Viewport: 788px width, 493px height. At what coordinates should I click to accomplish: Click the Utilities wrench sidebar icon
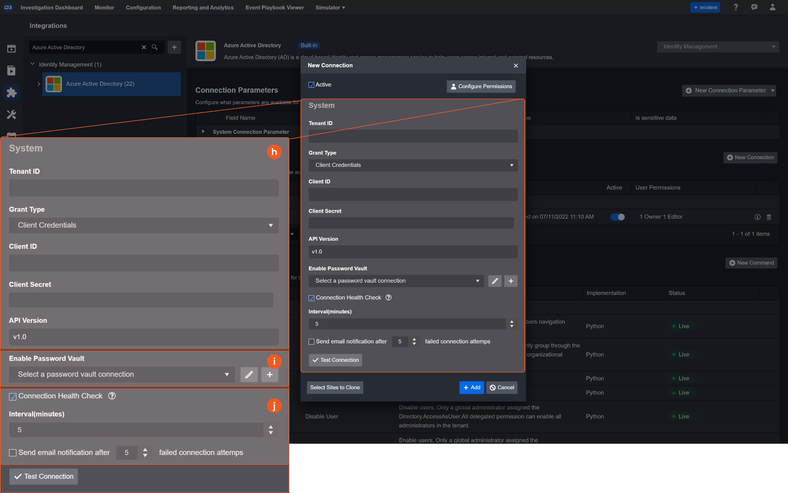12,114
